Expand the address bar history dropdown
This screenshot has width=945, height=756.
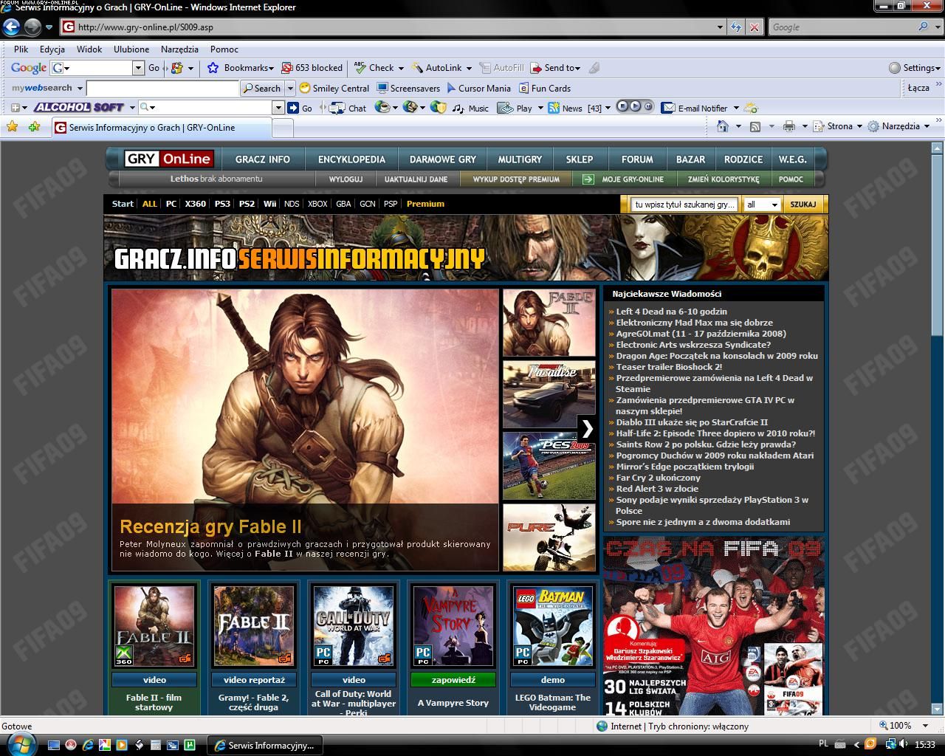720,27
